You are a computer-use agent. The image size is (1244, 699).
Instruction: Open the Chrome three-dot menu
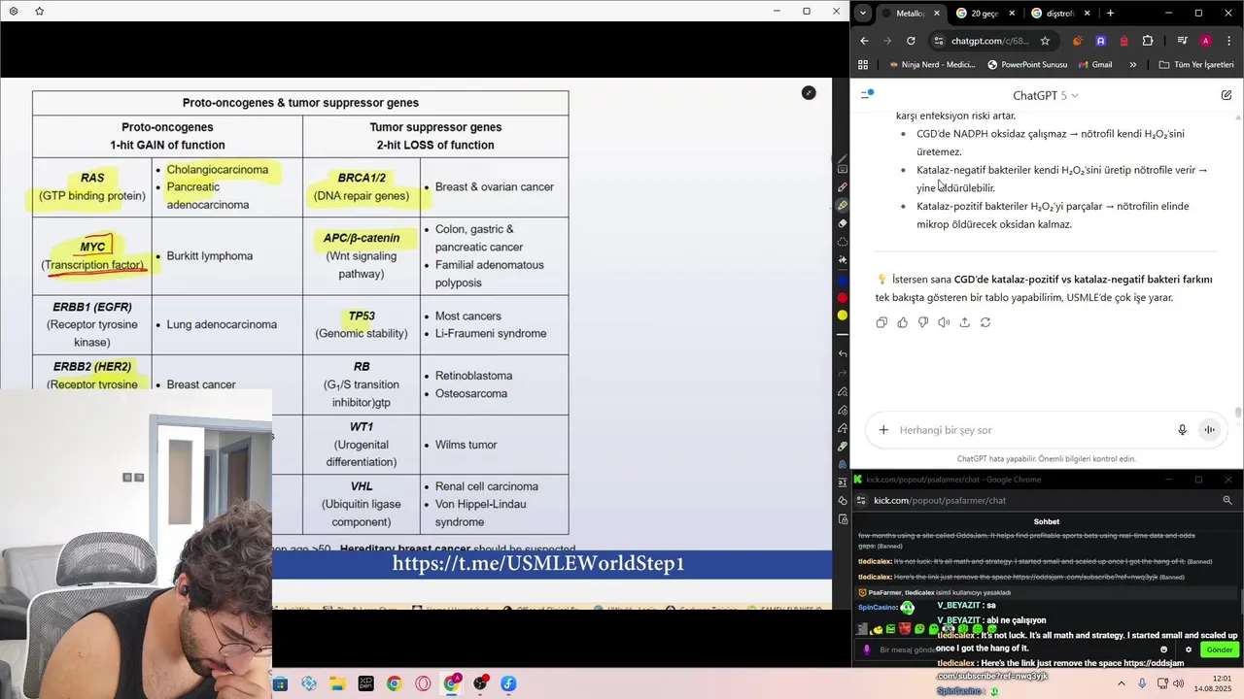pos(1228,41)
